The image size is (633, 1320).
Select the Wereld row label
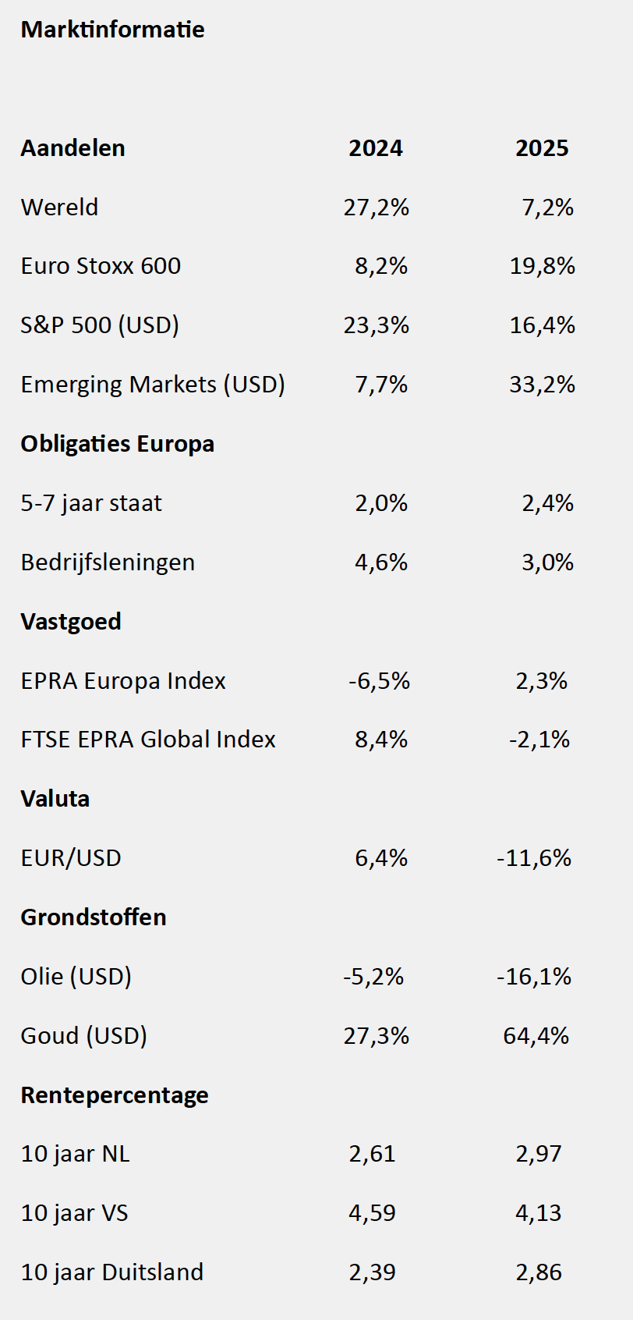tap(59, 208)
